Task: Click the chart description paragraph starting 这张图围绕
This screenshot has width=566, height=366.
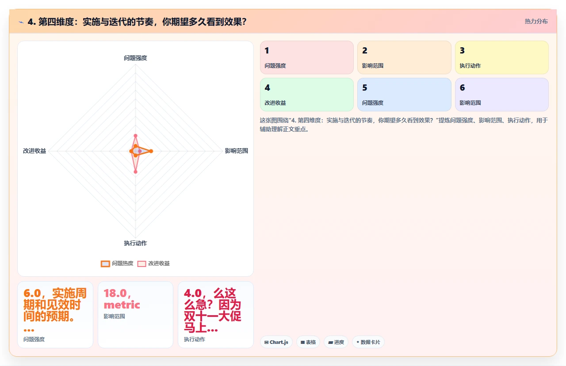Action: (404, 125)
